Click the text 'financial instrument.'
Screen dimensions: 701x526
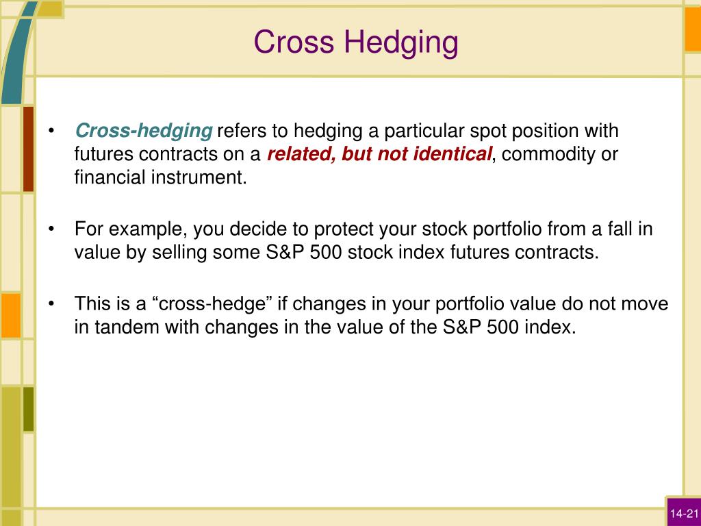tap(160, 177)
